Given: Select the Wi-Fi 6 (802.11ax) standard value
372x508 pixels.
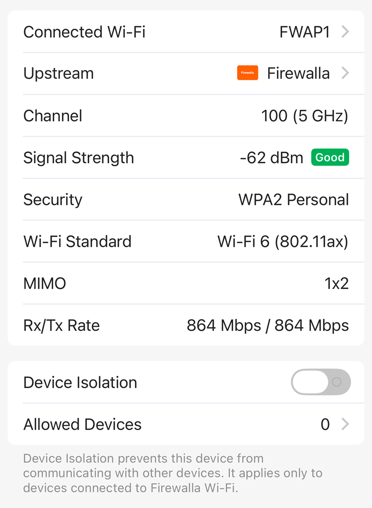Looking at the screenshot, I should [x=283, y=242].
